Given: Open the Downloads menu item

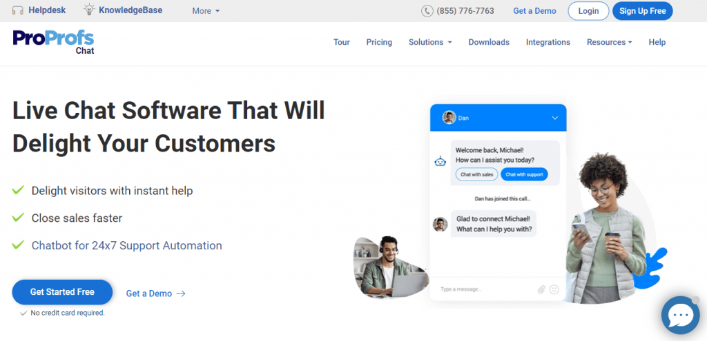Looking at the screenshot, I should point(489,42).
